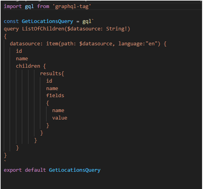Click the 'String!' type annotation
203x189 pixels.
point(117,29)
